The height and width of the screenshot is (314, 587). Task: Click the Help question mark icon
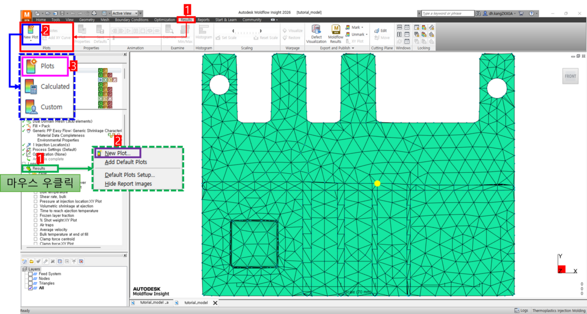531,13
